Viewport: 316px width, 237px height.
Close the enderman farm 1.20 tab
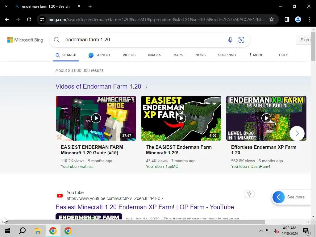(79, 6)
